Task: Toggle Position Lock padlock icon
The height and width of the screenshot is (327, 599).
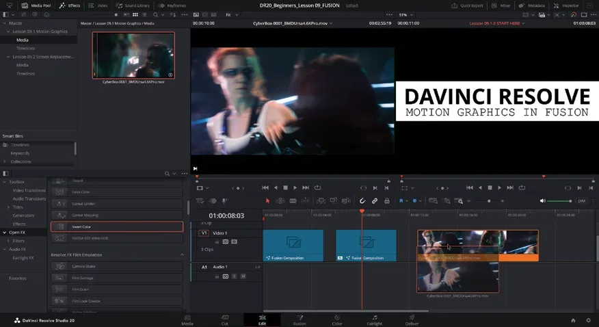Action: pos(387,201)
